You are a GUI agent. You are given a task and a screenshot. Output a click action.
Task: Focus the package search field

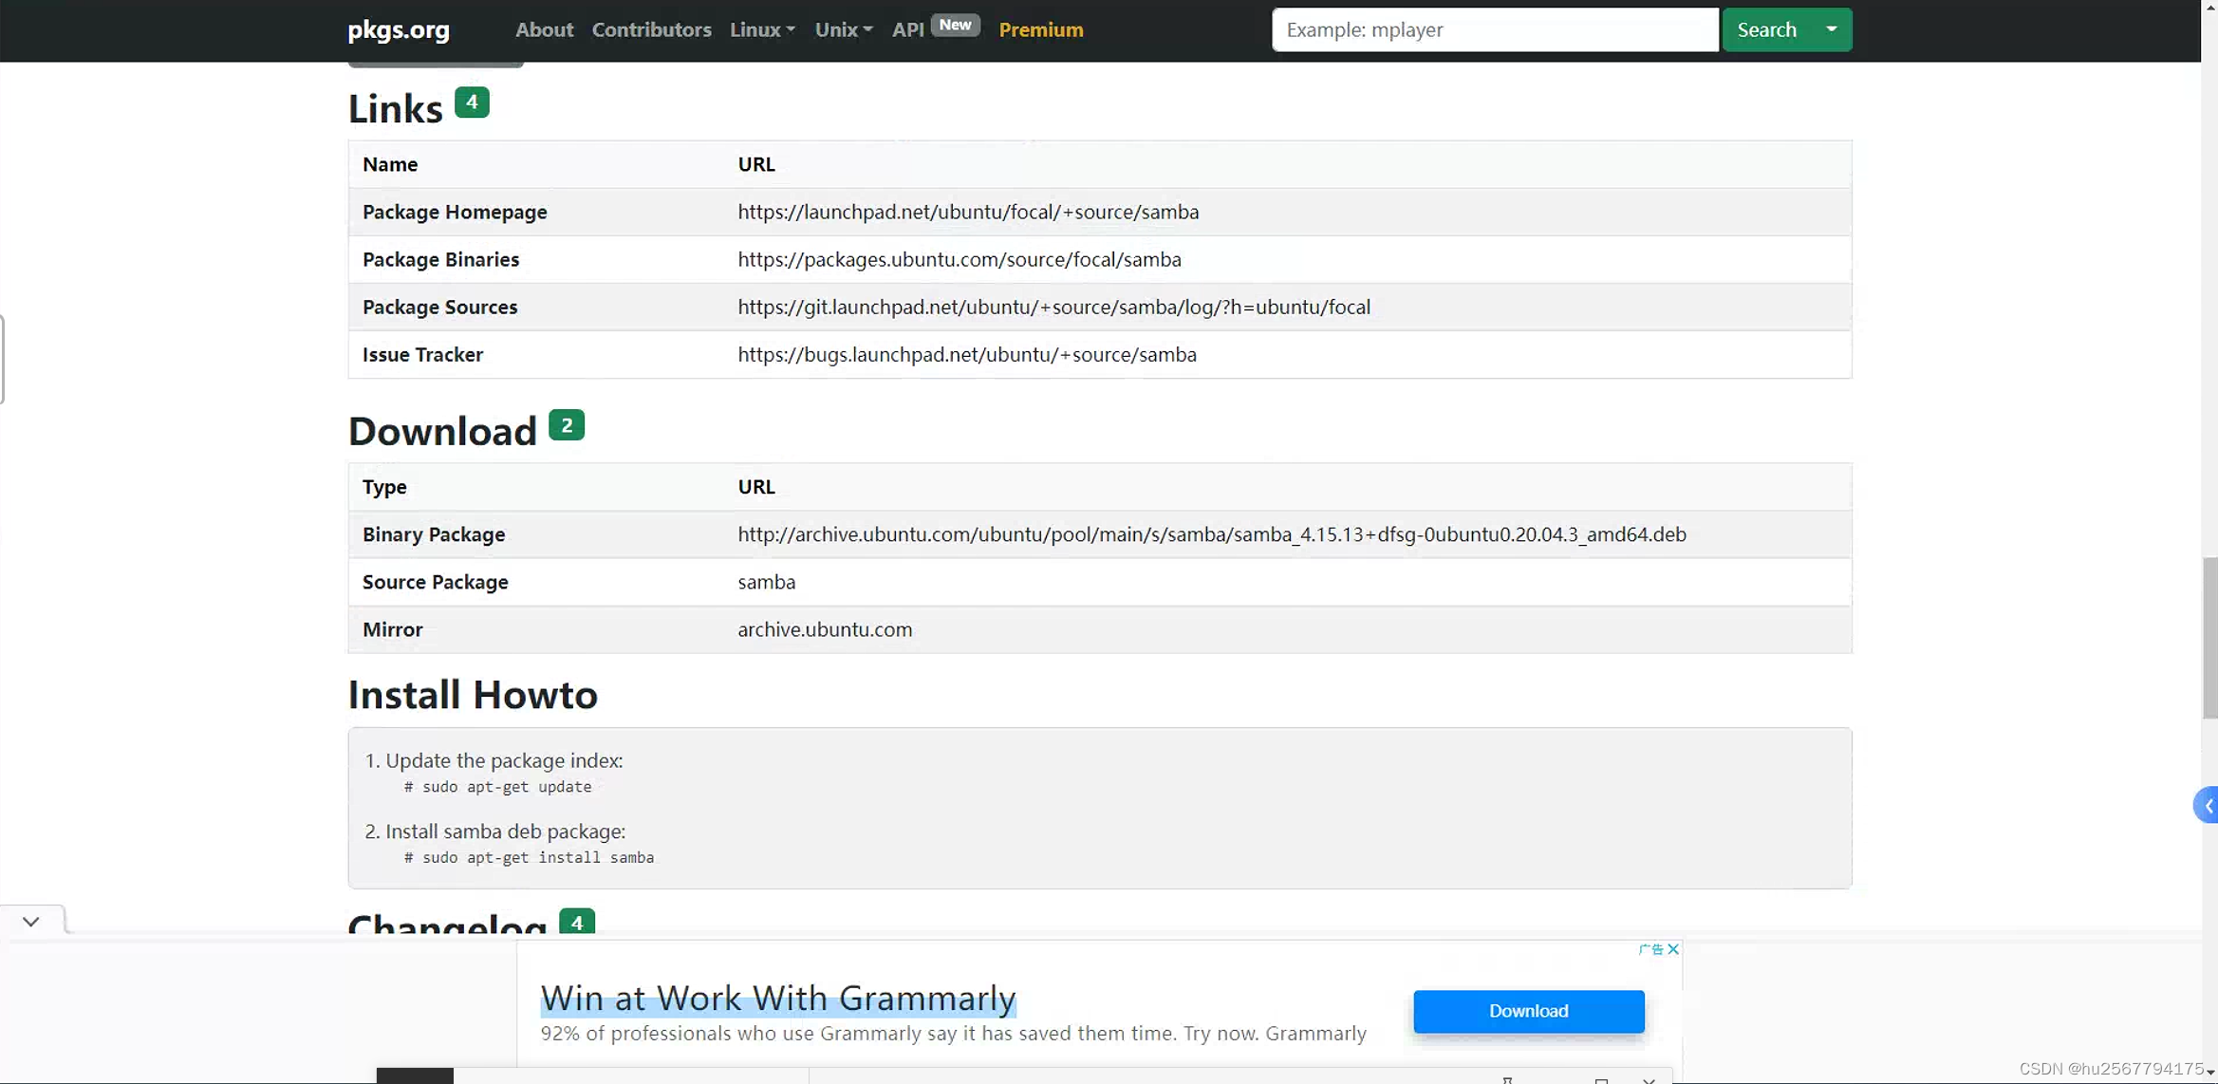(x=1495, y=29)
